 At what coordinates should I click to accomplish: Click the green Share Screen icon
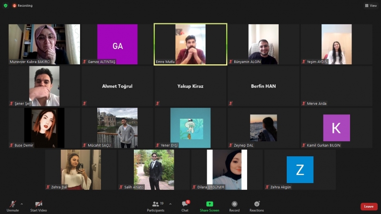pyautogui.click(x=210, y=204)
